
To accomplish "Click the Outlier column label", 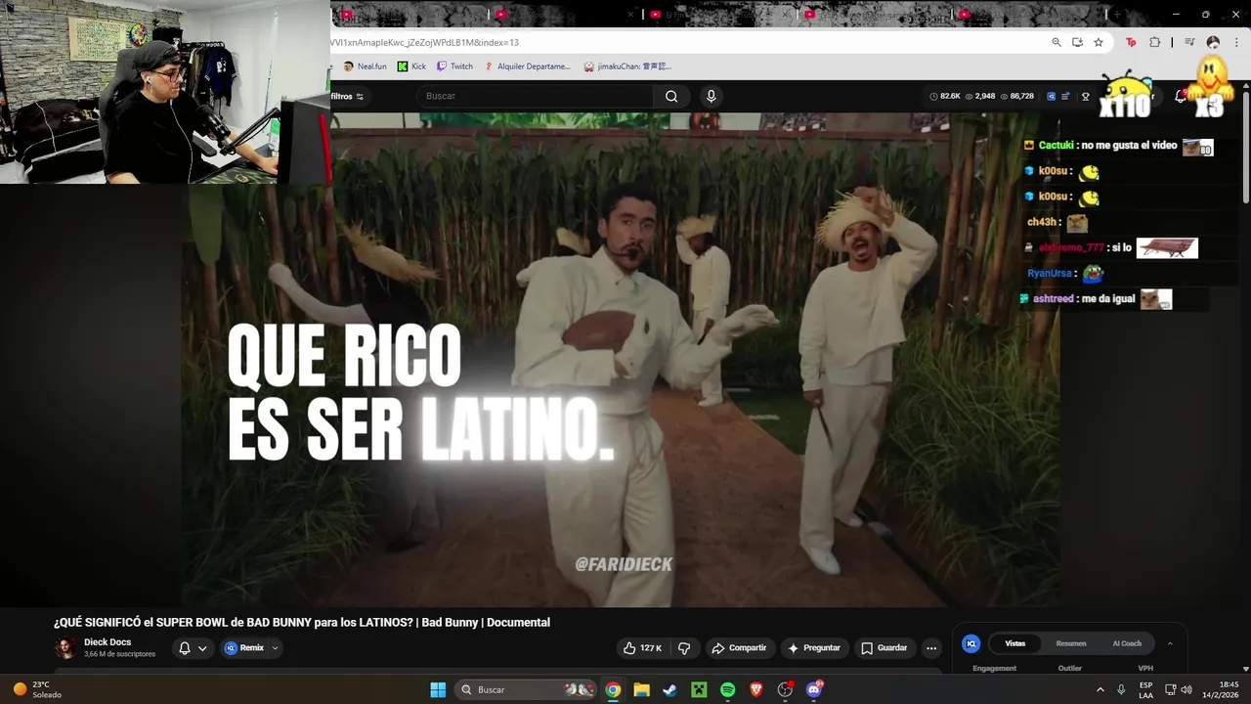I will coord(1070,668).
